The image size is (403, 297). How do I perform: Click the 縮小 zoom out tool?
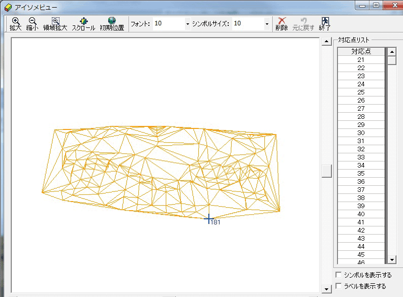(32, 24)
